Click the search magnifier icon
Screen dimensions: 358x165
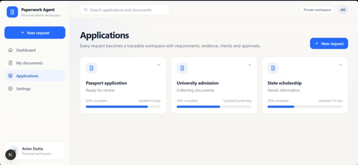click(x=86, y=10)
